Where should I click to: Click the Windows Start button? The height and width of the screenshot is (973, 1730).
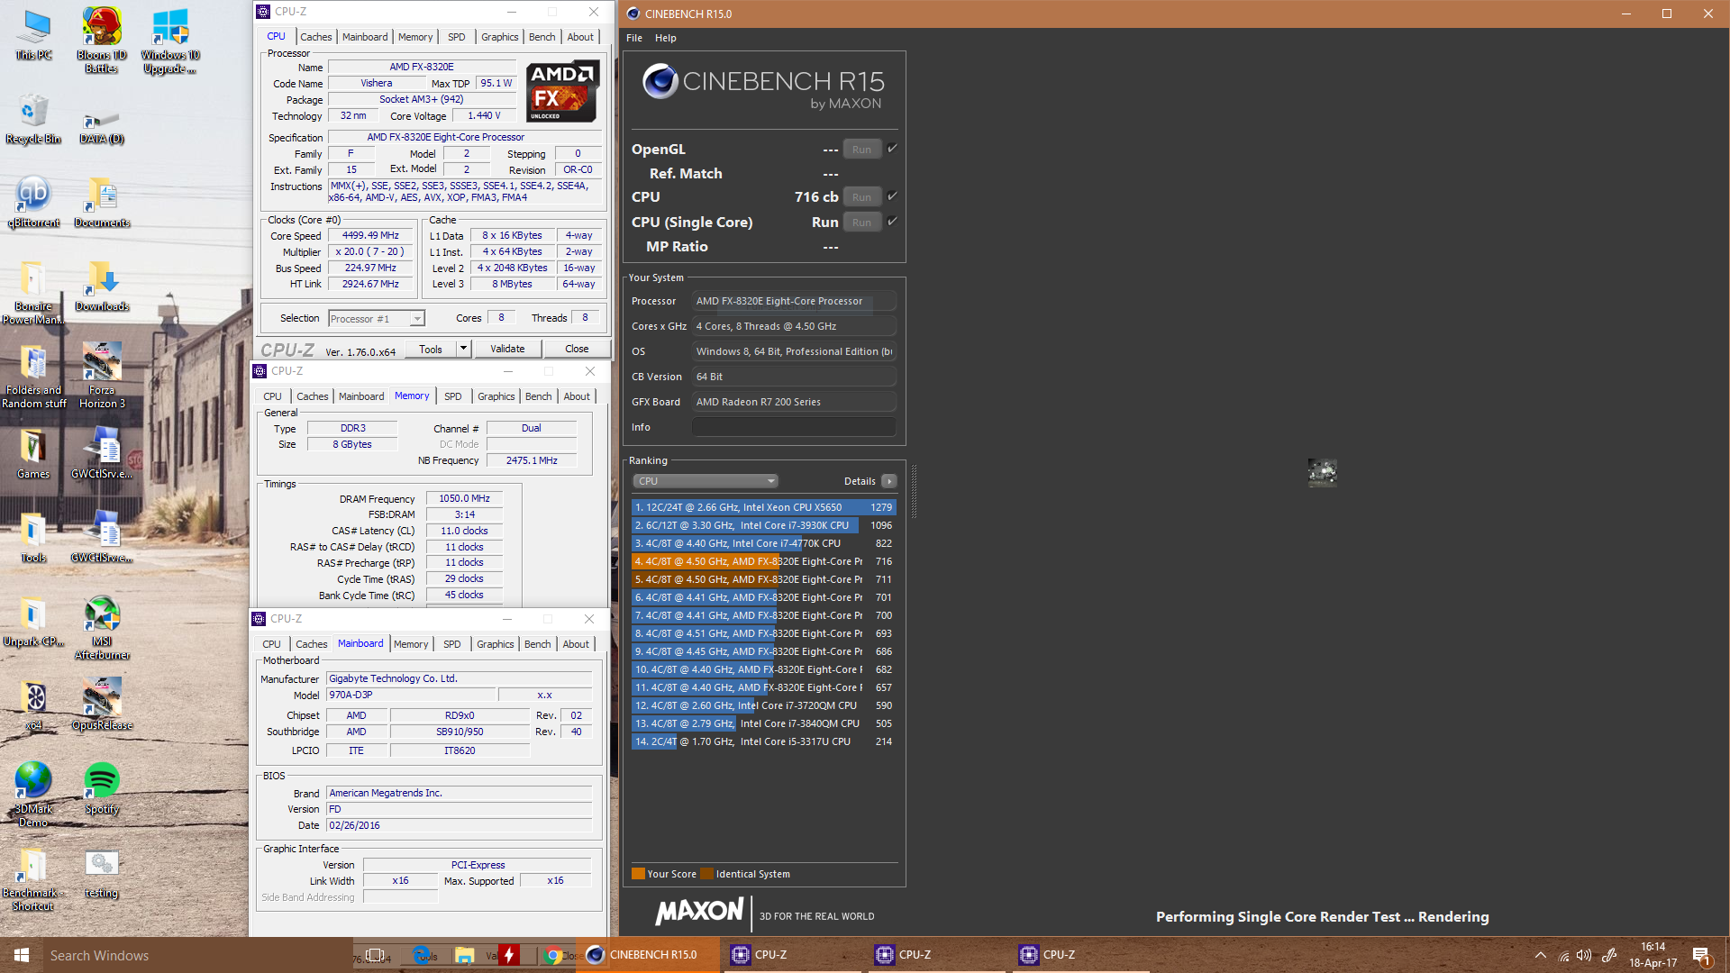(x=22, y=955)
